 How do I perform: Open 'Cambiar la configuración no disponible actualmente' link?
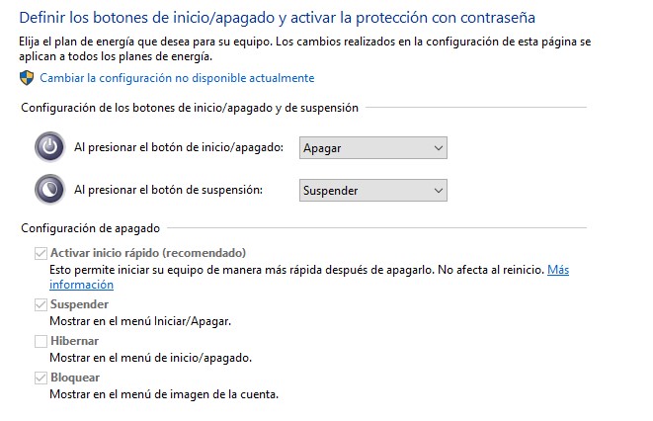point(177,78)
